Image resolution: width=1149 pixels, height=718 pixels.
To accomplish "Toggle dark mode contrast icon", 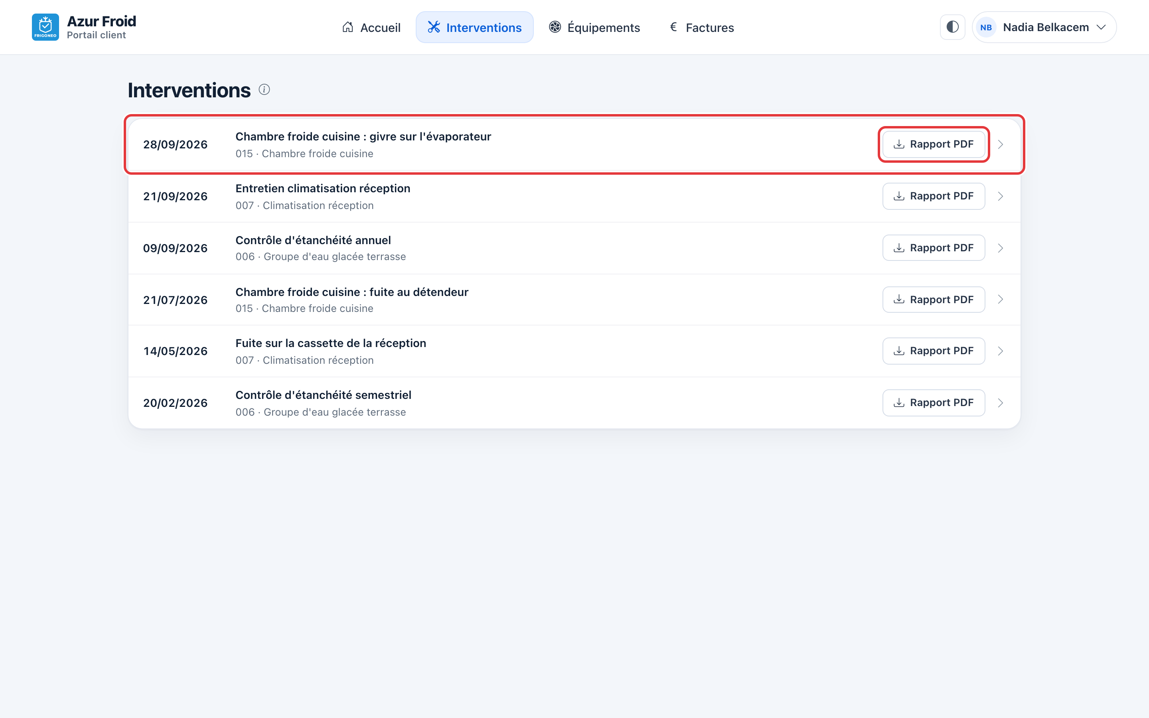I will [x=952, y=27].
